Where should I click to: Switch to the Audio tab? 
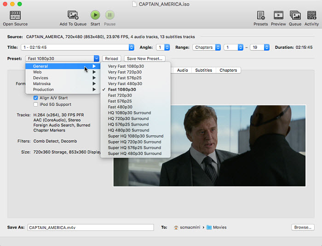(182, 70)
